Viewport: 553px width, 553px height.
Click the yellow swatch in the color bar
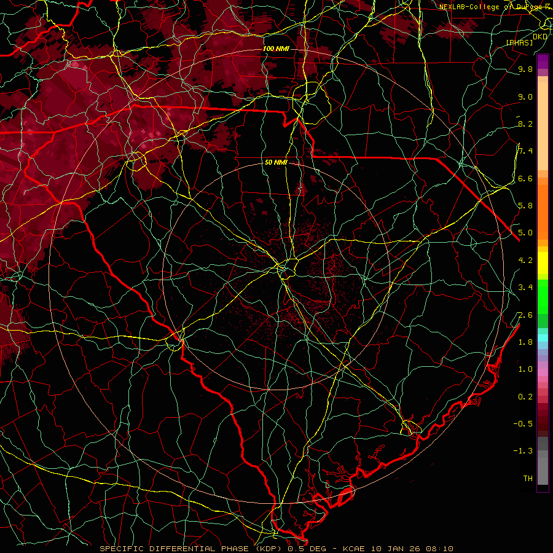(x=543, y=263)
